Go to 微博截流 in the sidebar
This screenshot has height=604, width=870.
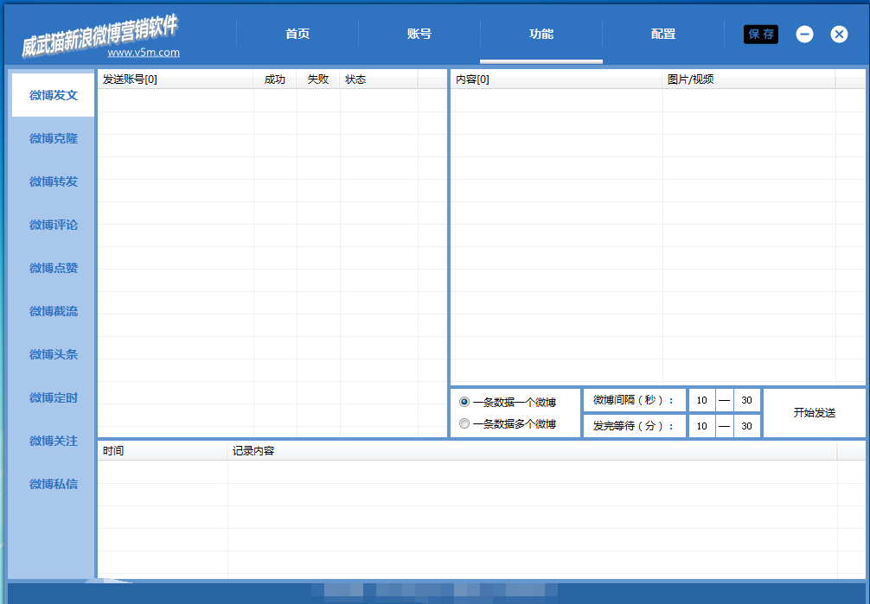click(54, 312)
